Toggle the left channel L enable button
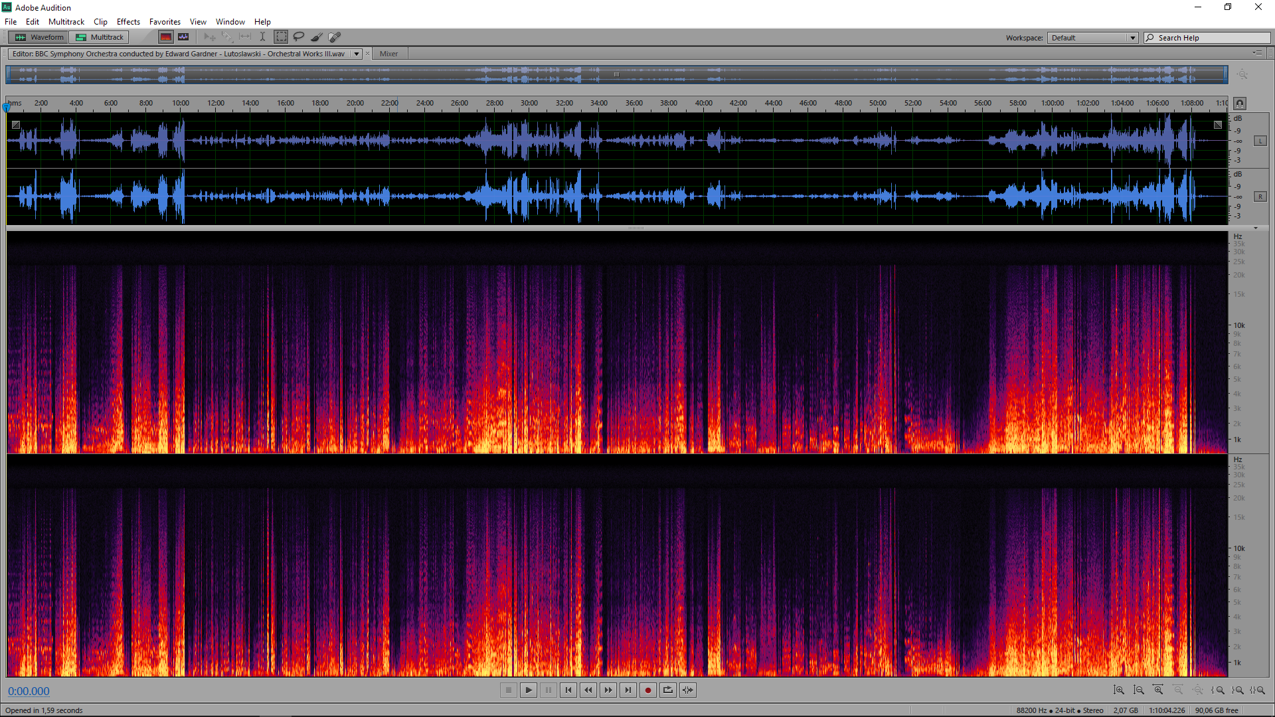Viewport: 1275px width, 717px height. (1260, 141)
